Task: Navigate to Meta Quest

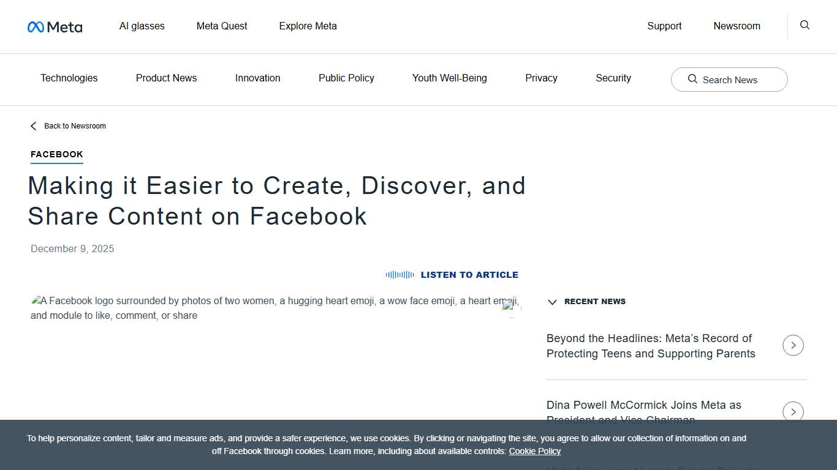Action: pos(222,26)
